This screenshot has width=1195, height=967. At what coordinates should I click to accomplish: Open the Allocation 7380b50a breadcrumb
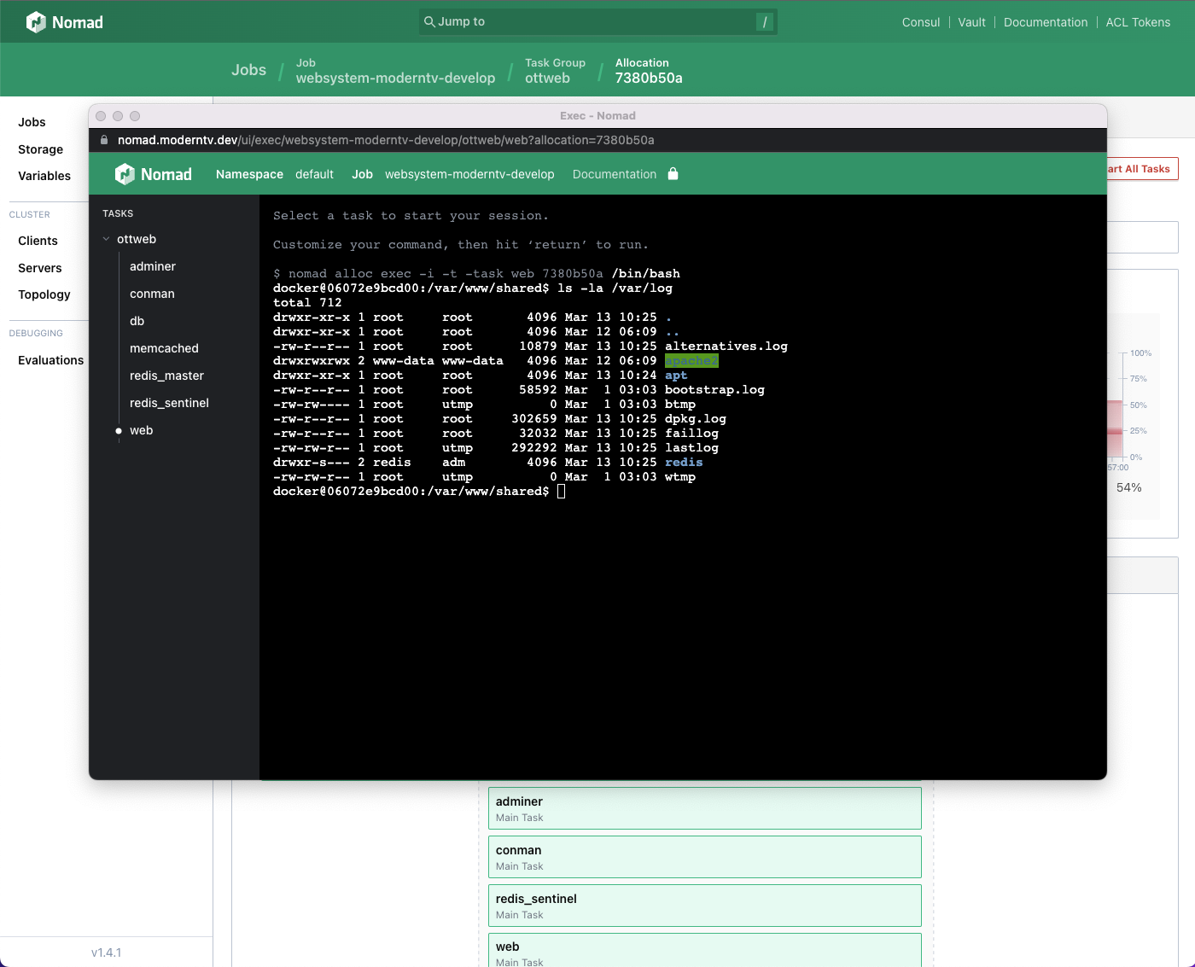click(x=649, y=71)
